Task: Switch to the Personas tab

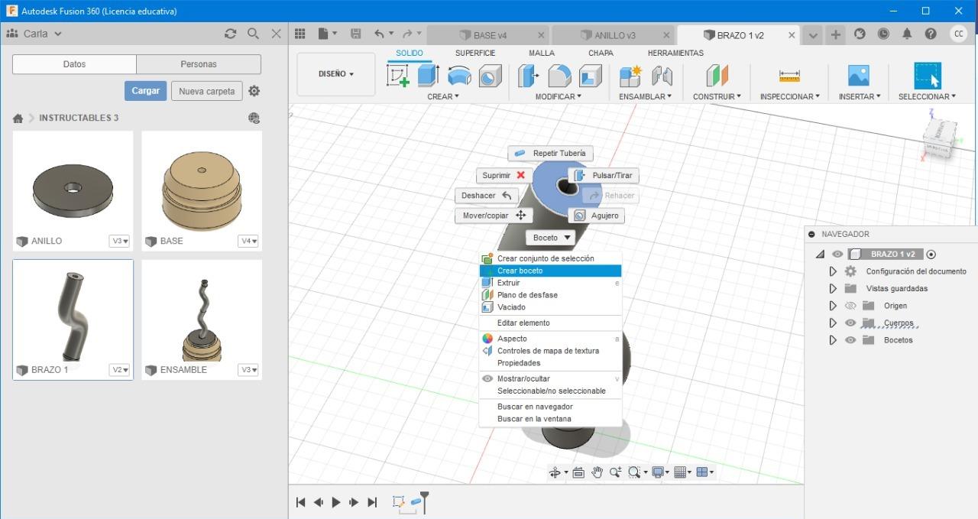Action: 199,64
